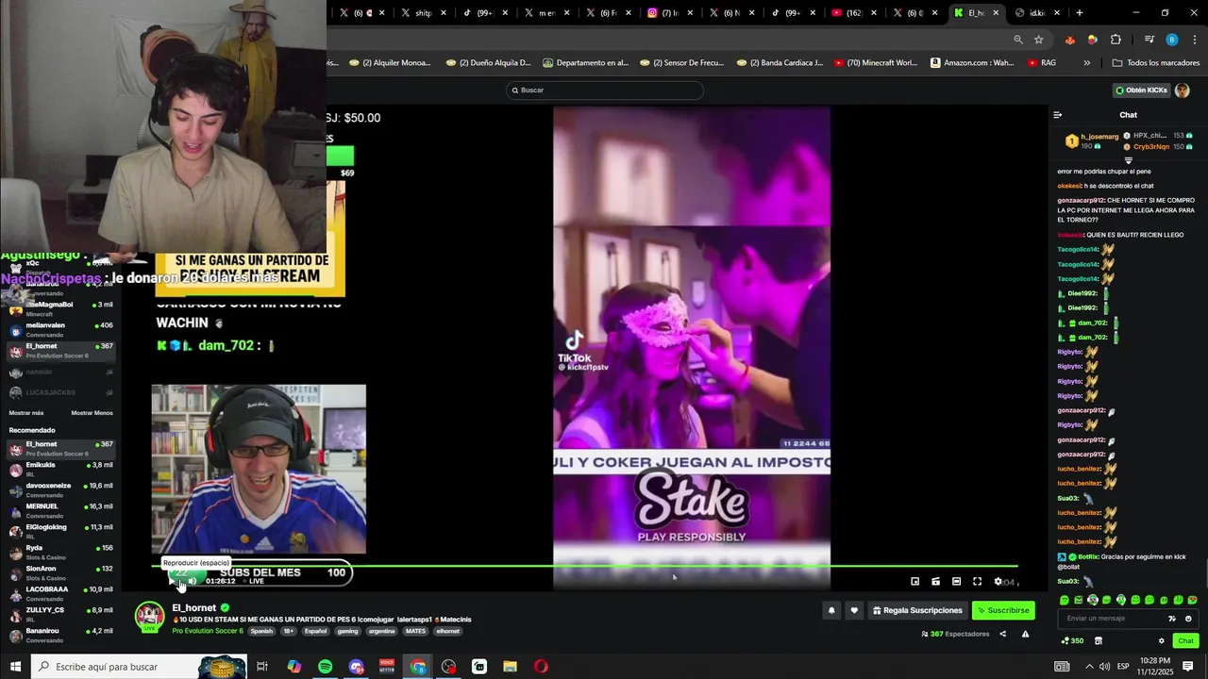The image size is (1208, 679).
Task: Click Regala Suscripciones button
Action: pos(917,610)
